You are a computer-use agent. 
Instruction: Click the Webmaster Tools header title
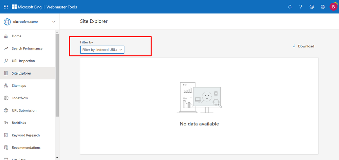[62, 7]
